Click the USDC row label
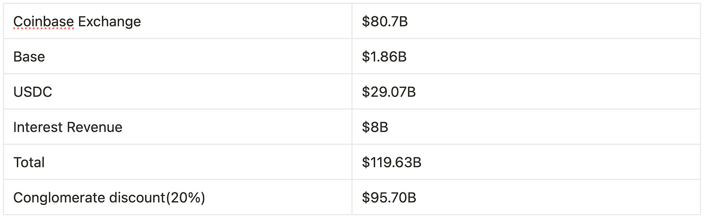Screen dimensions: 705x221 [x=32, y=92]
